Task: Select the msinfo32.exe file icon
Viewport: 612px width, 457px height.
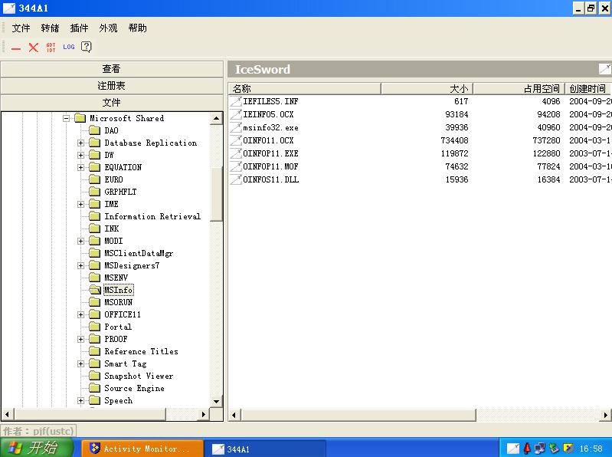Action: 236,127
